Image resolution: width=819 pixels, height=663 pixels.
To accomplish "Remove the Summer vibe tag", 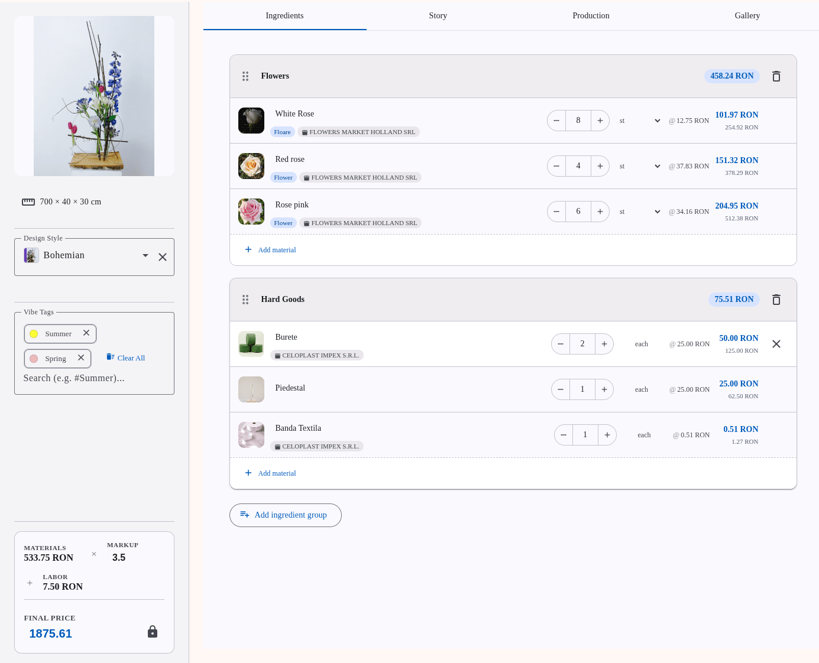I will pyautogui.click(x=86, y=333).
